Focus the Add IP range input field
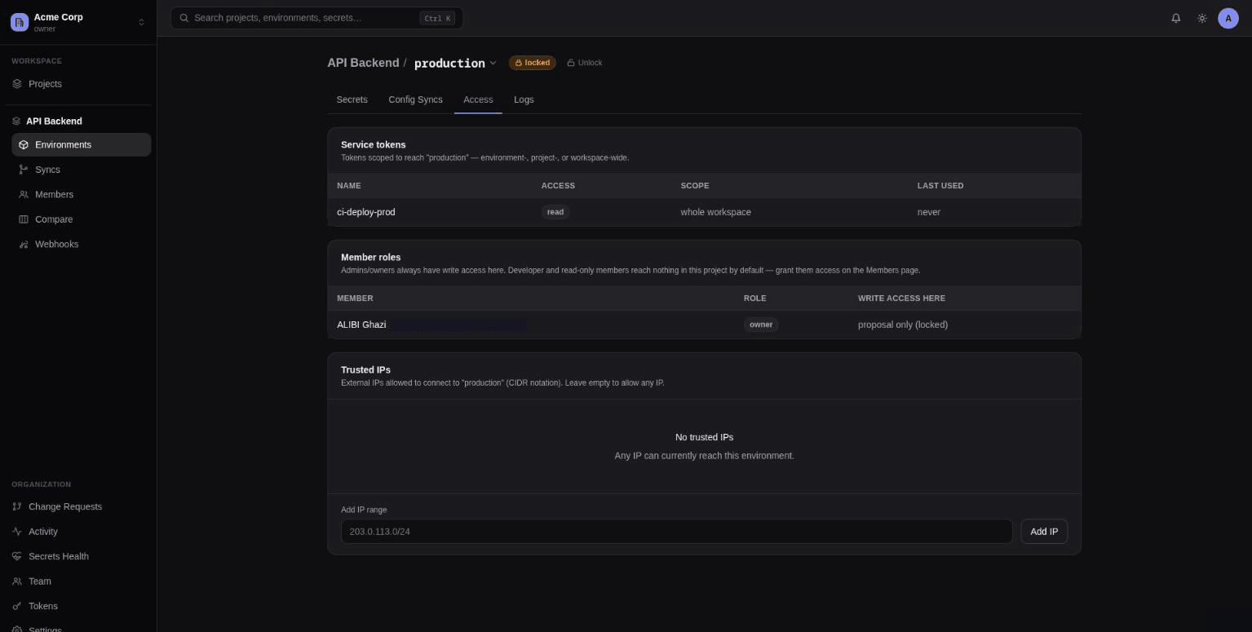Viewport: 1252px width, 632px height. (x=676, y=532)
